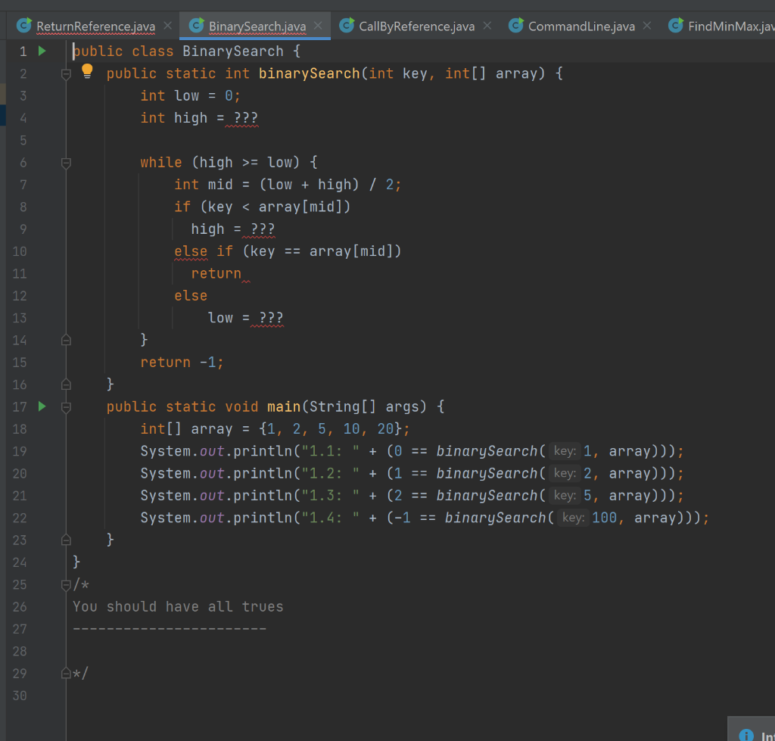This screenshot has height=741, width=775.
Task: Close the BinarySearch.java tab
Action: (319, 25)
